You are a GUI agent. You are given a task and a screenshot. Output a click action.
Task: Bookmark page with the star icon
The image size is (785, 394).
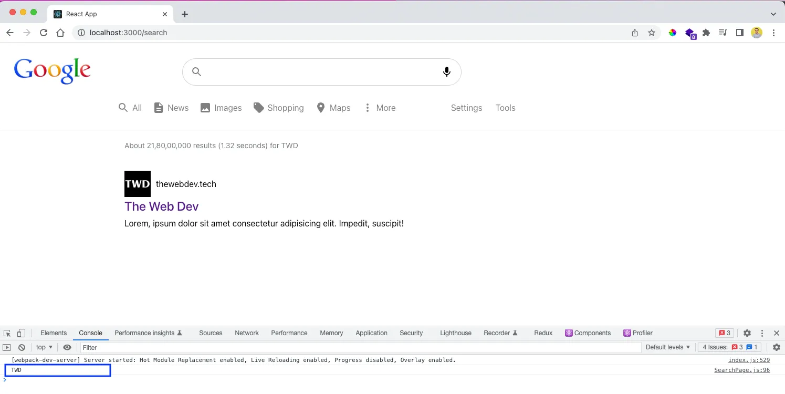tap(652, 33)
